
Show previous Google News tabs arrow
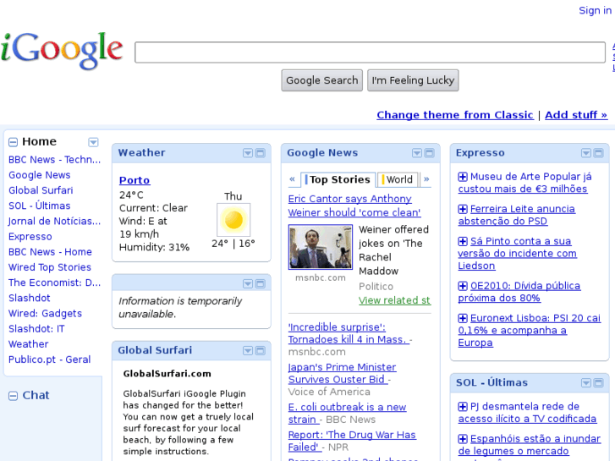point(292,179)
